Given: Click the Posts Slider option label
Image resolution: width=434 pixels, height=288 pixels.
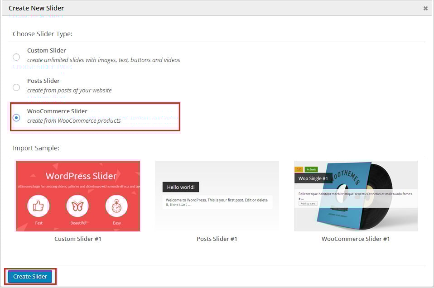Looking at the screenshot, I should (43, 81).
